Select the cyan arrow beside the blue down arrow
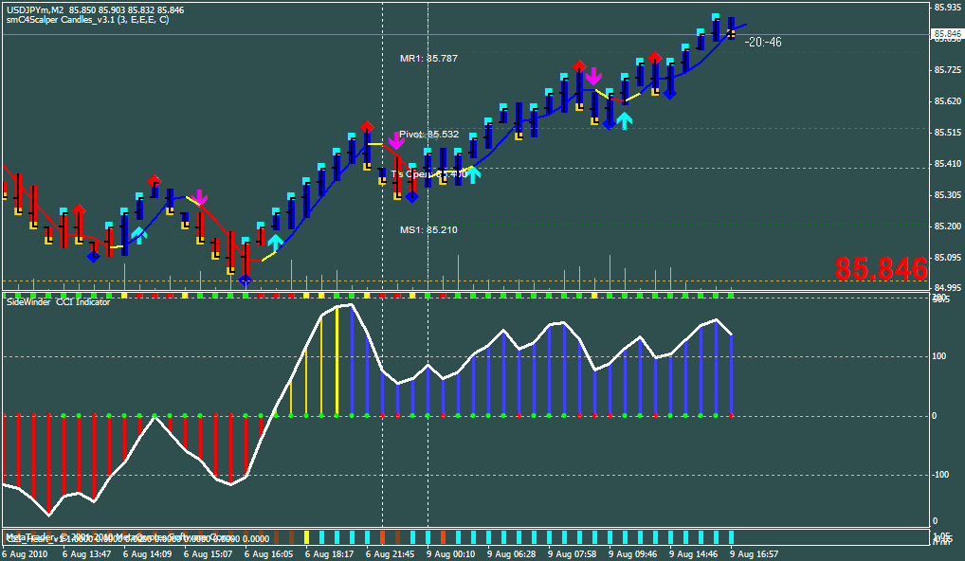Viewport: 965px width, 561px height. coord(625,120)
